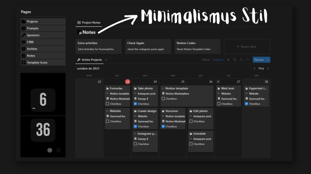Toggle checkbox on Formulas card
311x174 pixels.
point(107,104)
